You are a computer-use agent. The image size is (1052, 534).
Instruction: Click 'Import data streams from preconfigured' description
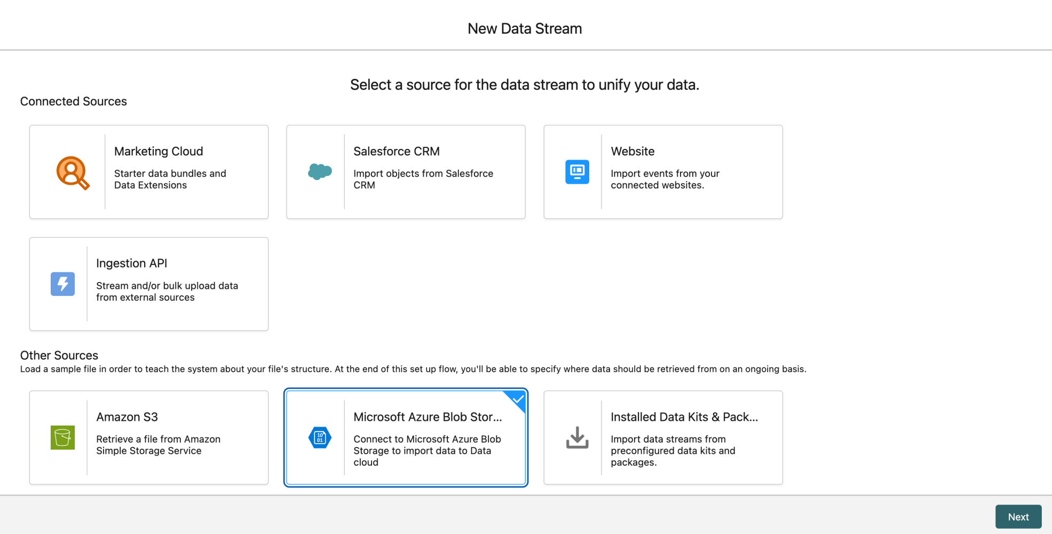tap(673, 451)
